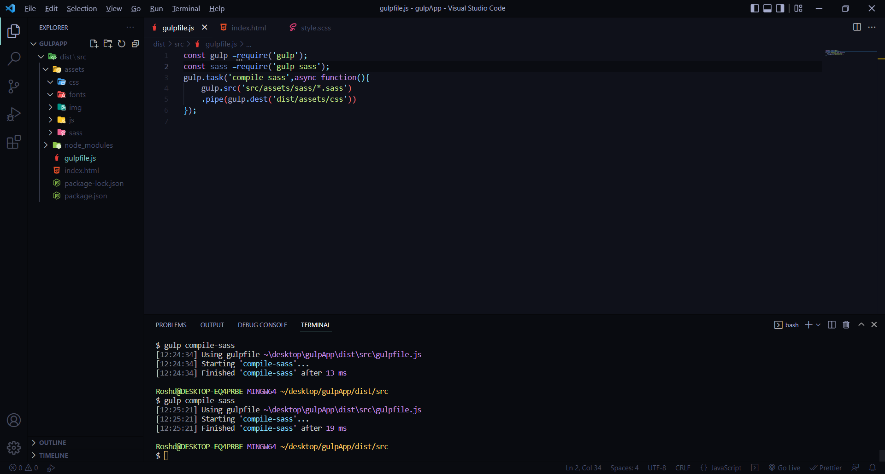Change file encoding UTF-8
This screenshot has height=474, width=885.
point(657,468)
